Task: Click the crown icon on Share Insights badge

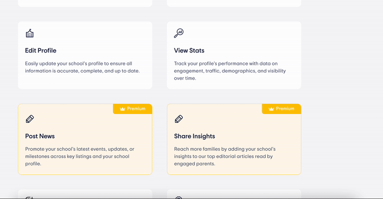Action: 271,109
